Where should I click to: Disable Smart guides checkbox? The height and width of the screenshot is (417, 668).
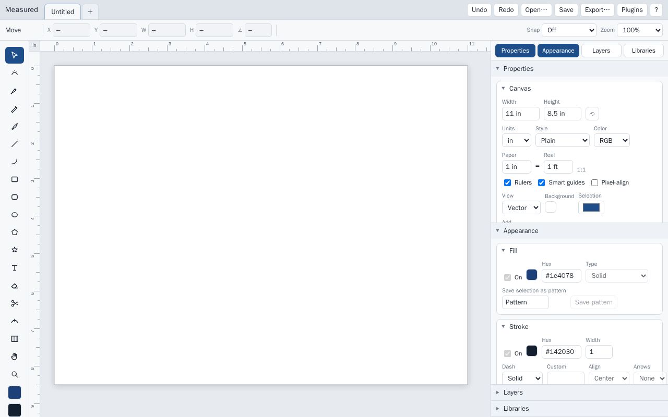(x=541, y=182)
